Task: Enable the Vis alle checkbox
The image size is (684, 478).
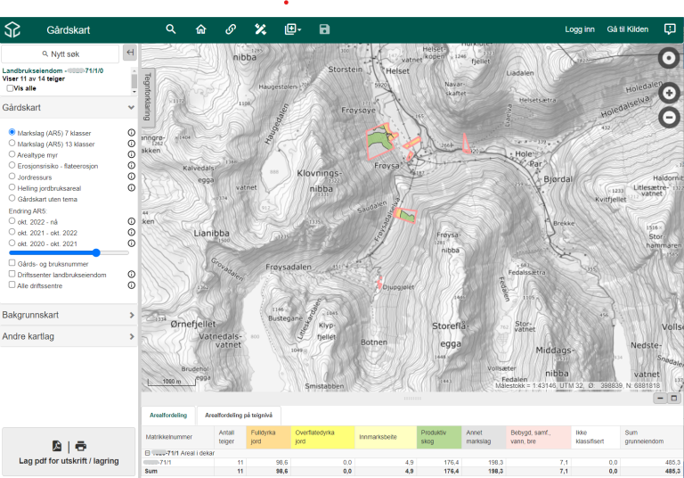Action: pos(11,88)
